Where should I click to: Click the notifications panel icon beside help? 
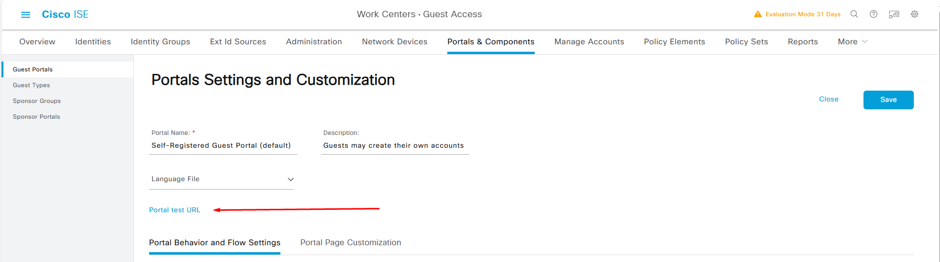[894, 14]
